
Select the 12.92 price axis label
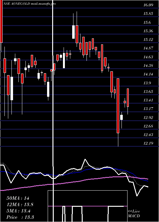click(x=148, y=117)
